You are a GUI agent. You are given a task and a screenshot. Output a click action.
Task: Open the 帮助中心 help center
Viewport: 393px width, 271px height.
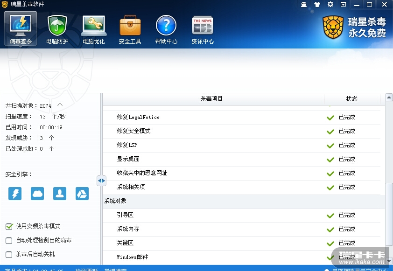[x=166, y=28]
